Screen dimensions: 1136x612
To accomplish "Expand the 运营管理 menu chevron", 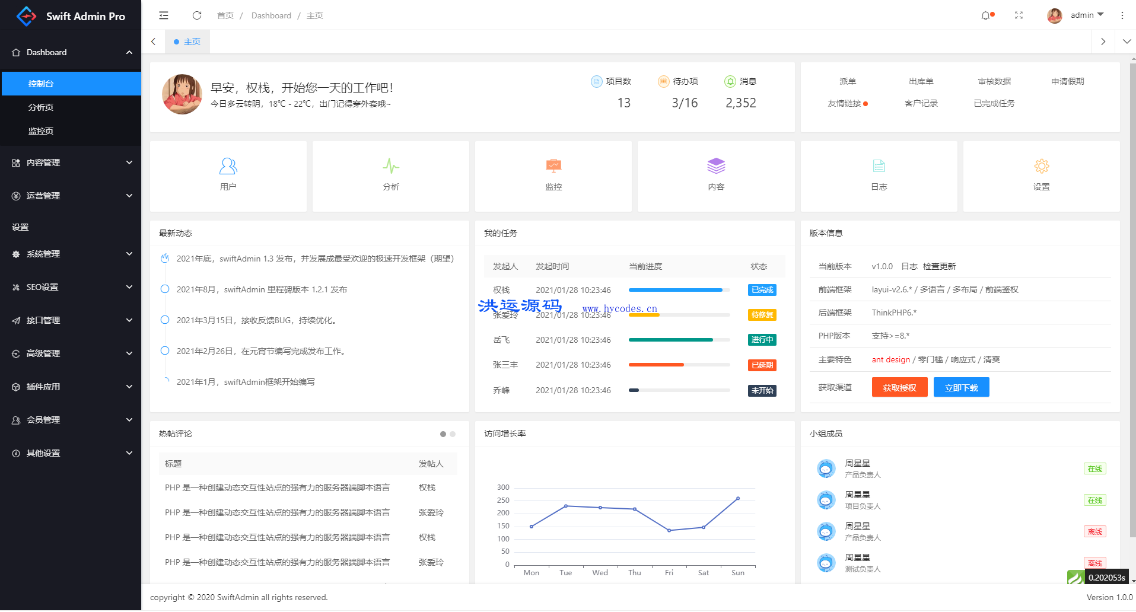I will pyautogui.click(x=129, y=196).
